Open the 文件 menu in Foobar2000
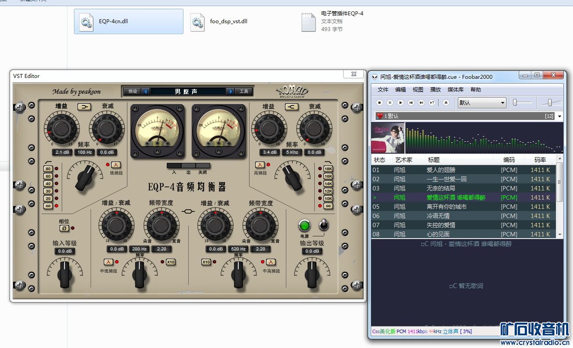Screen dimensions: 573x348 [x=383, y=90]
